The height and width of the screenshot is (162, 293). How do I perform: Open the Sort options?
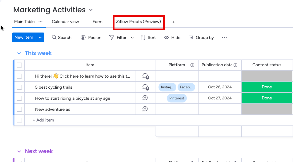148,37
